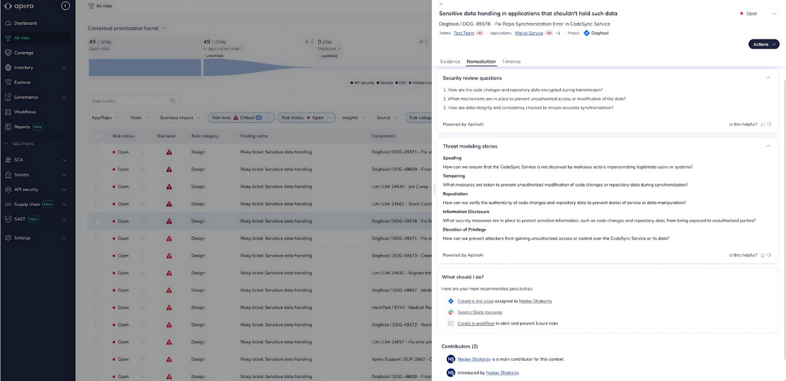786x381 pixels.
Task: Switch to the Timeline tab
Action: pos(511,61)
